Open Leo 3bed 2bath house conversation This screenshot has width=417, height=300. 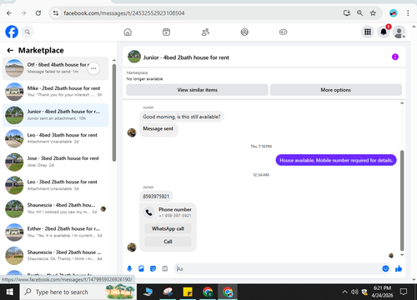[x=56, y=185]
